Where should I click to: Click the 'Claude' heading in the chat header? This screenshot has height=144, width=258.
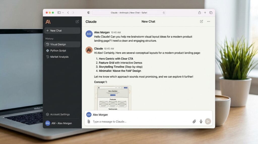click(x=91, y=22)
